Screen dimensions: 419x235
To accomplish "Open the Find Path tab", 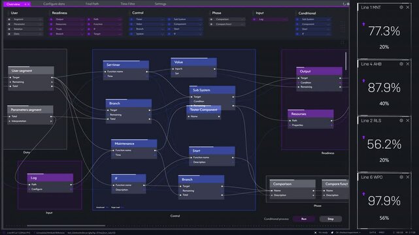I will click(92, 4).
